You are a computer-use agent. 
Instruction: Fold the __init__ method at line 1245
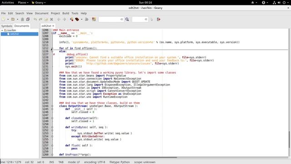[52, 109]
